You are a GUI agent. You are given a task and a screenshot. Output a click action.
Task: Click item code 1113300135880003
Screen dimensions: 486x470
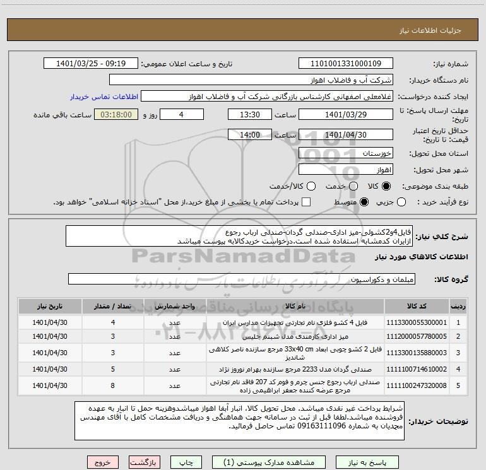tap(417, 353)
